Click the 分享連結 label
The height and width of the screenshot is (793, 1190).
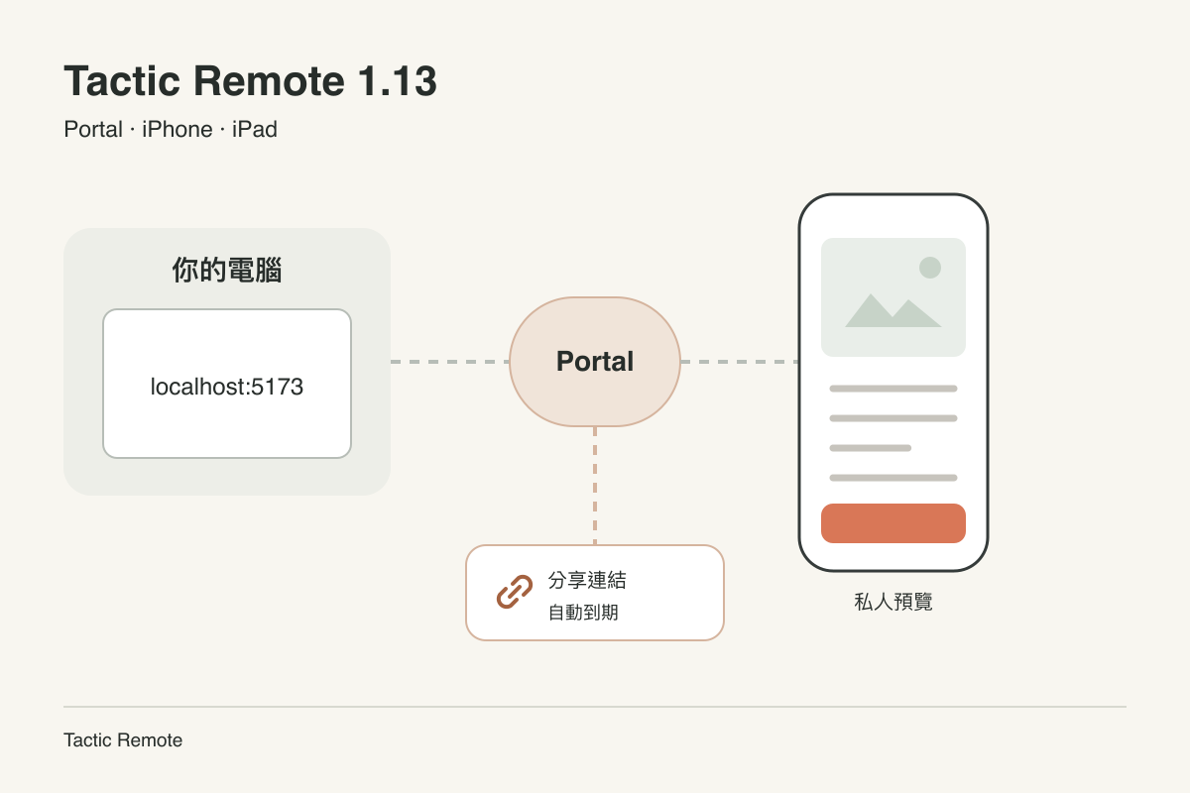pyautogui.click(x=587, y=581)
